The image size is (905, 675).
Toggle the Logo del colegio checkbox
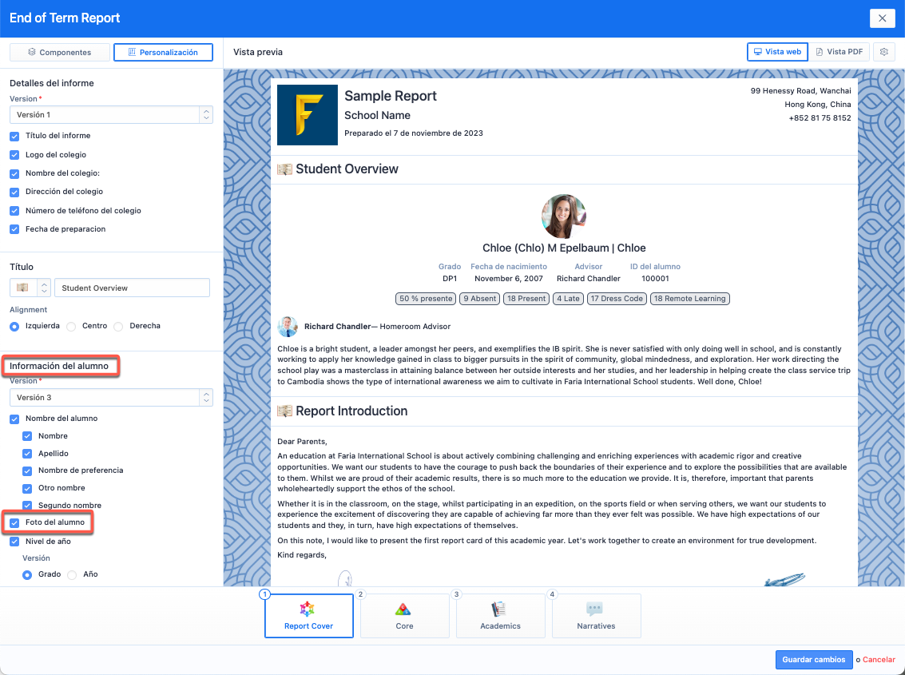point(14,155)
